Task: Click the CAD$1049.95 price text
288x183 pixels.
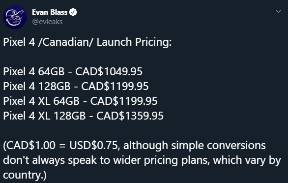Action: [x=109, y=72]
